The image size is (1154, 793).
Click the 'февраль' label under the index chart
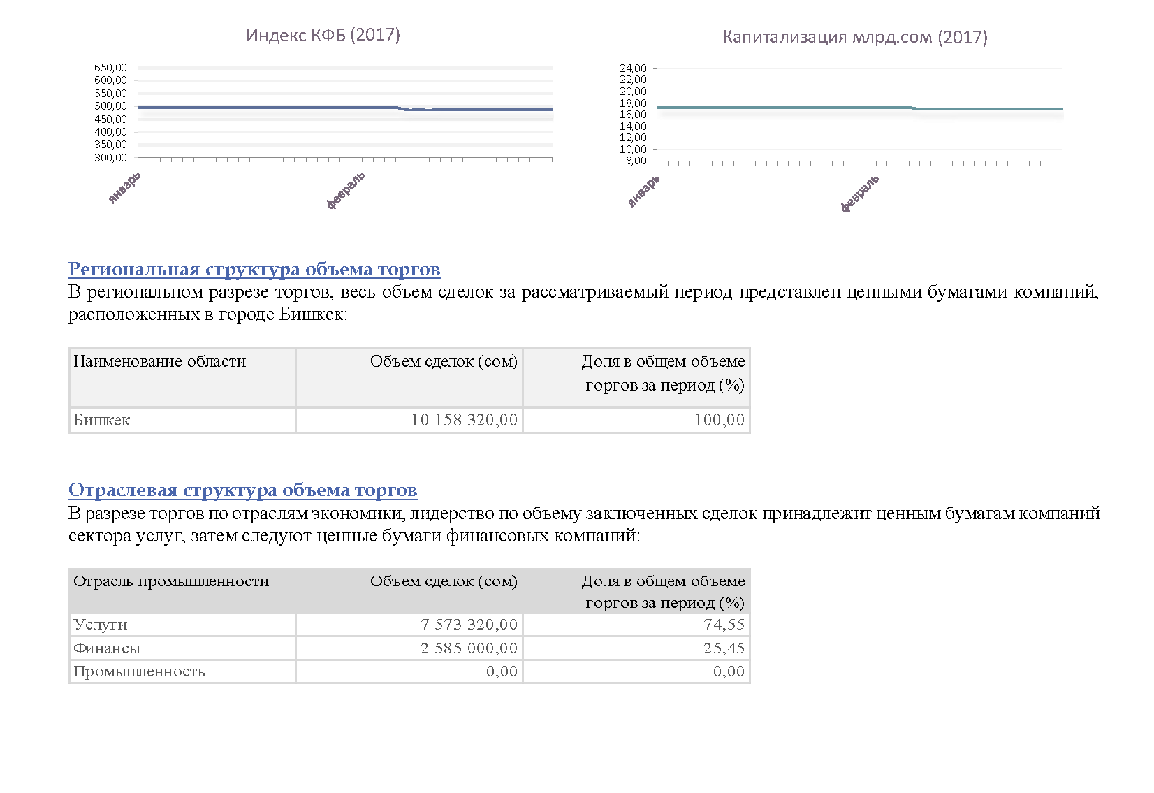[x=346, y=191]
